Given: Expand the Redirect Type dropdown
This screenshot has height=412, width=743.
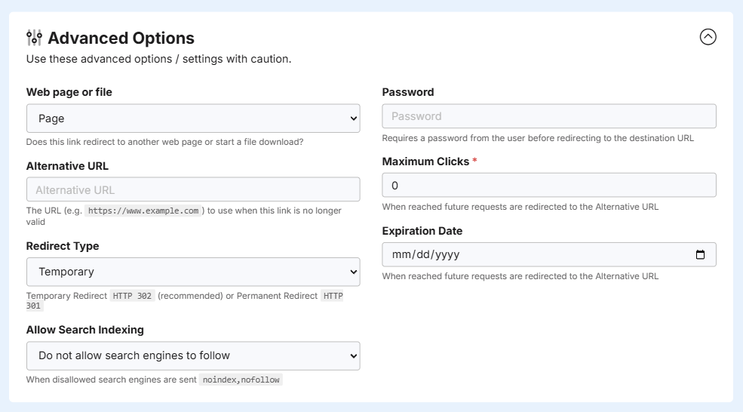Looking at the screenshot, I should pos(193,272).
